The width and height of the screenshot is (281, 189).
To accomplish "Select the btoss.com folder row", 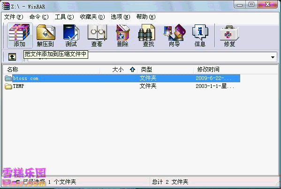I will click(122, 79).
